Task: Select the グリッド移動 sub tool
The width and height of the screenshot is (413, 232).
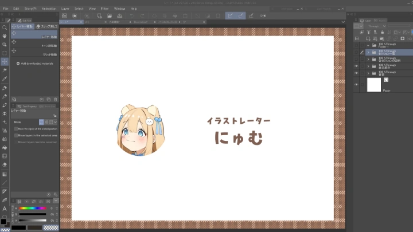Action: (34, 53)
